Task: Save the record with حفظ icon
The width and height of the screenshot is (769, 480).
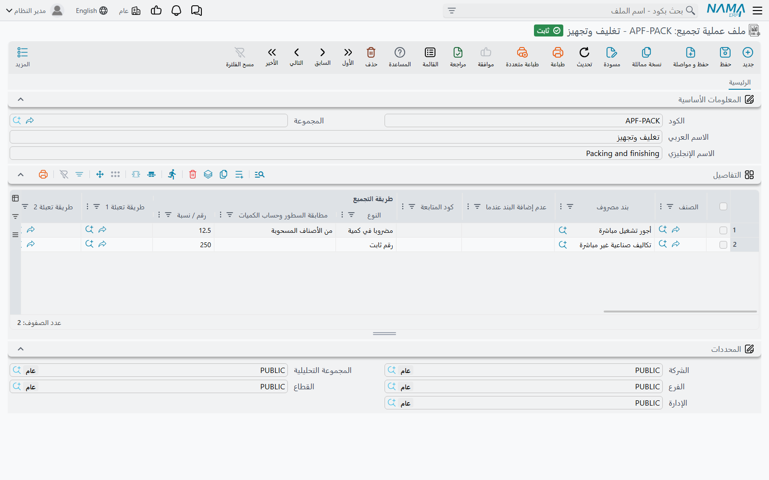Action: [x=725, y=52]
